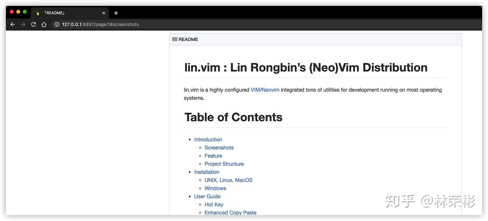Open the Hot Key contents link

pos(214,204)
